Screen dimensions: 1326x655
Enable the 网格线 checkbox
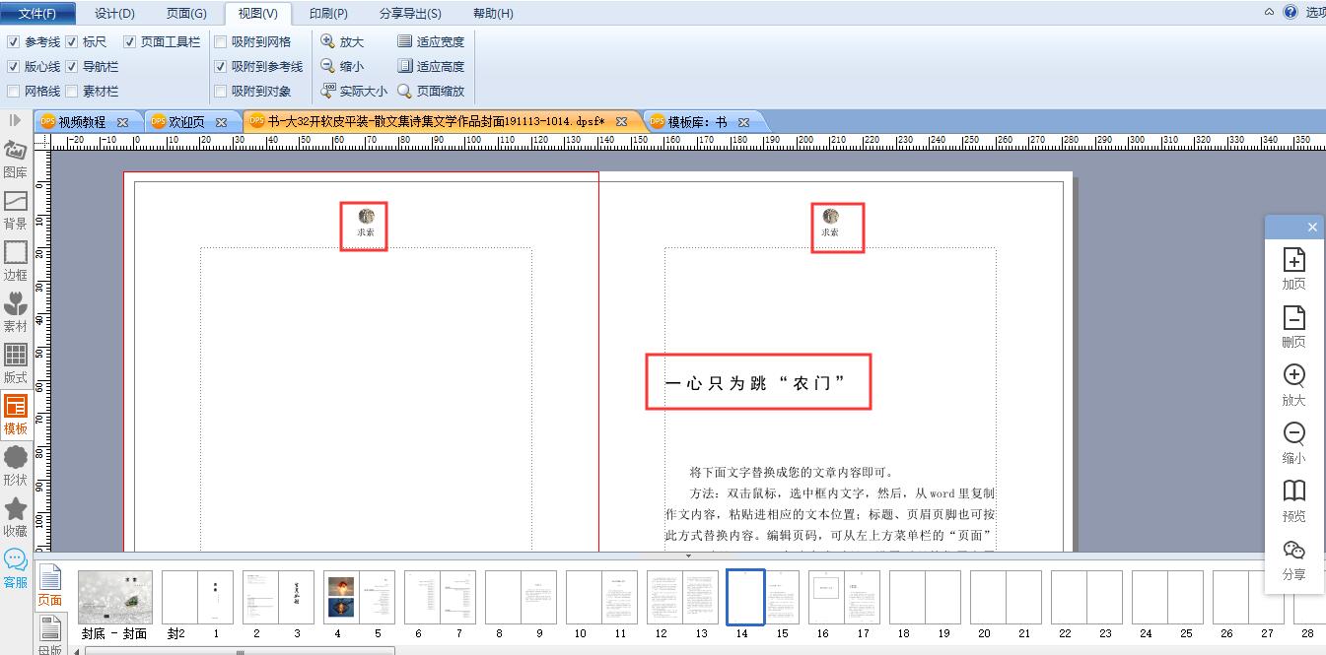(13, 91)
